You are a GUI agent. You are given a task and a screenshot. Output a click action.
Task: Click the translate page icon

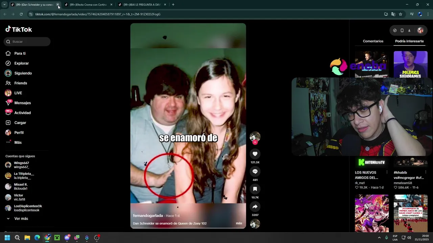[393, 14]
